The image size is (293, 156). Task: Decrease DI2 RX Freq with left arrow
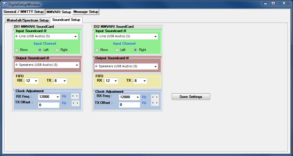[153, 97]
